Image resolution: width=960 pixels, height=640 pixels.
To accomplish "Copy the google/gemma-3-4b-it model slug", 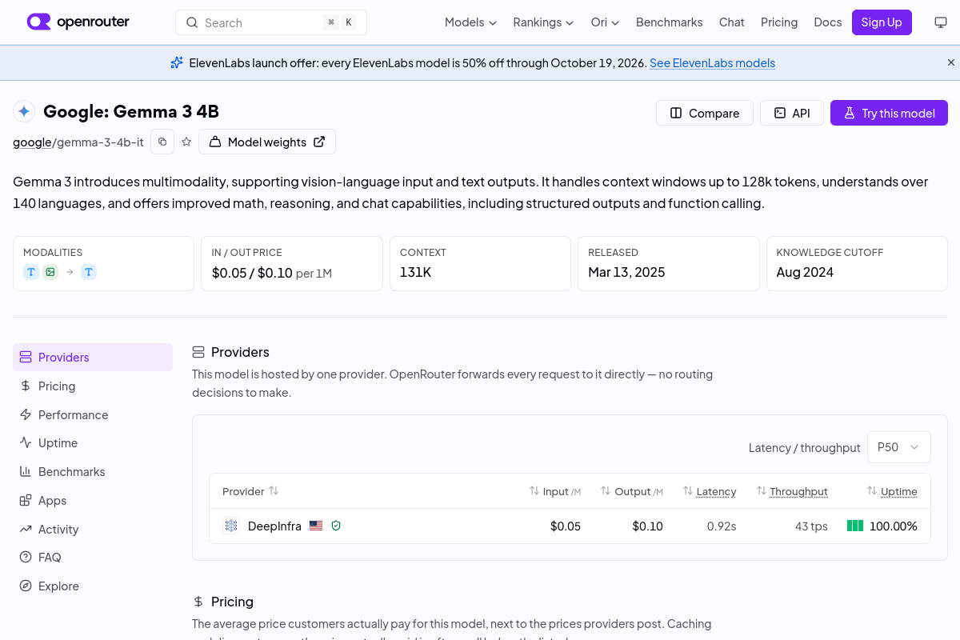I will 162,142.
